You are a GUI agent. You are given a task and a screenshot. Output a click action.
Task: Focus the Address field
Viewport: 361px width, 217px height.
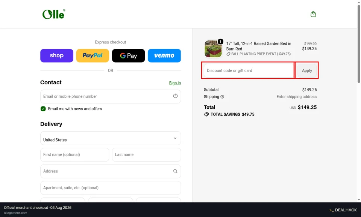point(111,171)
